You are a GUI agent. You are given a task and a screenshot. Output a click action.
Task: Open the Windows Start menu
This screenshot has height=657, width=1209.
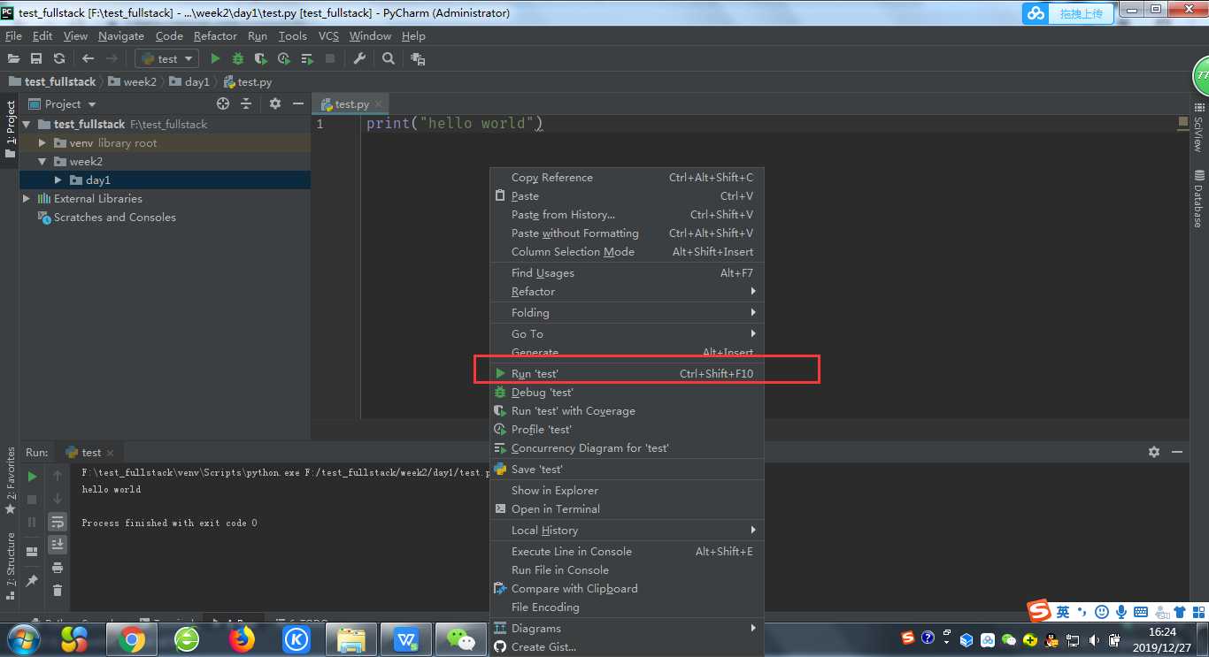23,638
